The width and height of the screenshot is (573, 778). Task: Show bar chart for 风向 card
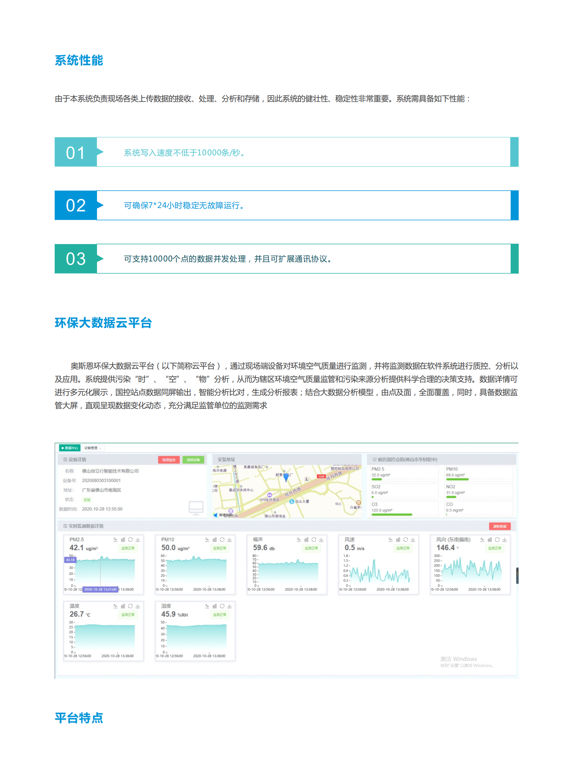pyautogui.click(x=490, y=539)
